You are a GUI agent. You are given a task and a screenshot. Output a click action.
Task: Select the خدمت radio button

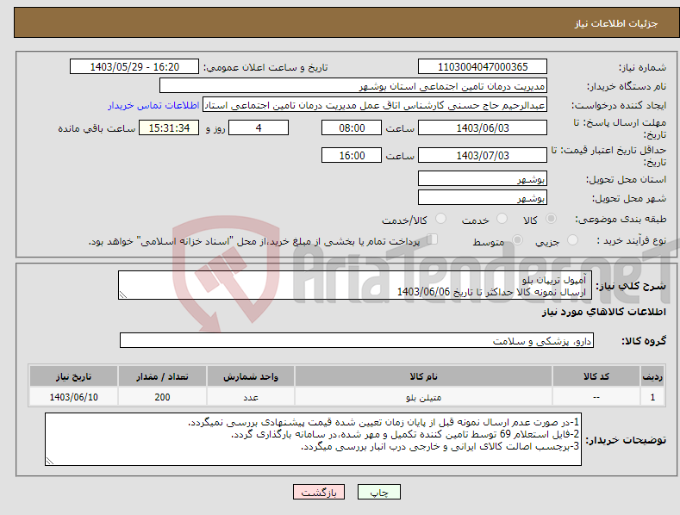[x=502, y=219]
